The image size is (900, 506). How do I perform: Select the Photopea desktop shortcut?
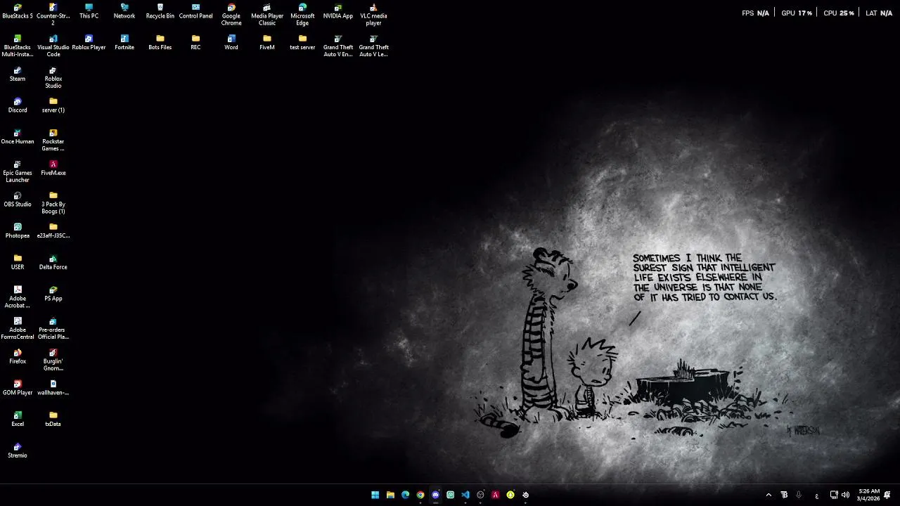click(x=18, y=231)
